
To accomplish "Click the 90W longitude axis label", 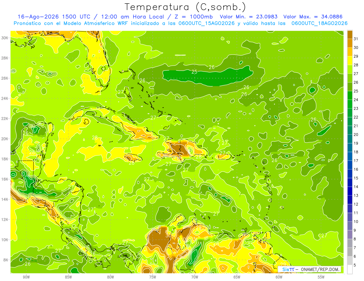I will coord(26,277).
